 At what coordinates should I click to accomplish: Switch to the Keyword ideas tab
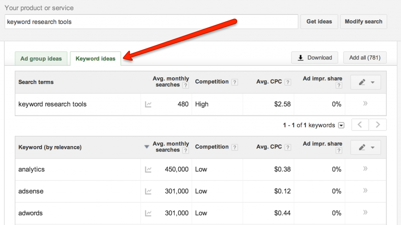[95, 58]
